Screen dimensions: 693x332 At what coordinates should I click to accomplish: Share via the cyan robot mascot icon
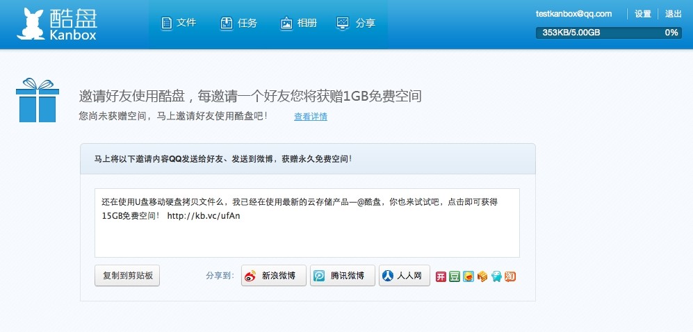(x=496, y=277)
